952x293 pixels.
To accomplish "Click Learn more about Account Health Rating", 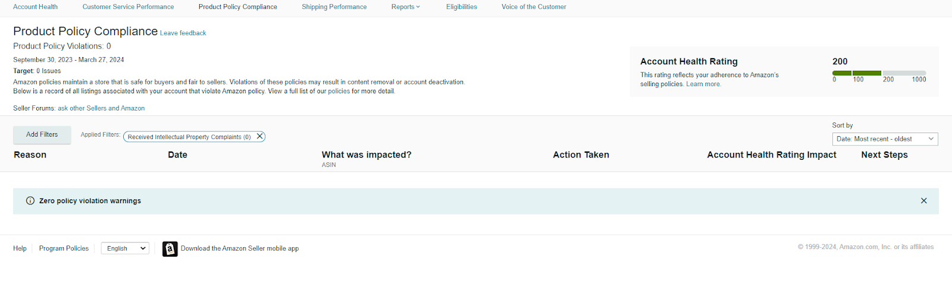I will (x=703, y=84).
